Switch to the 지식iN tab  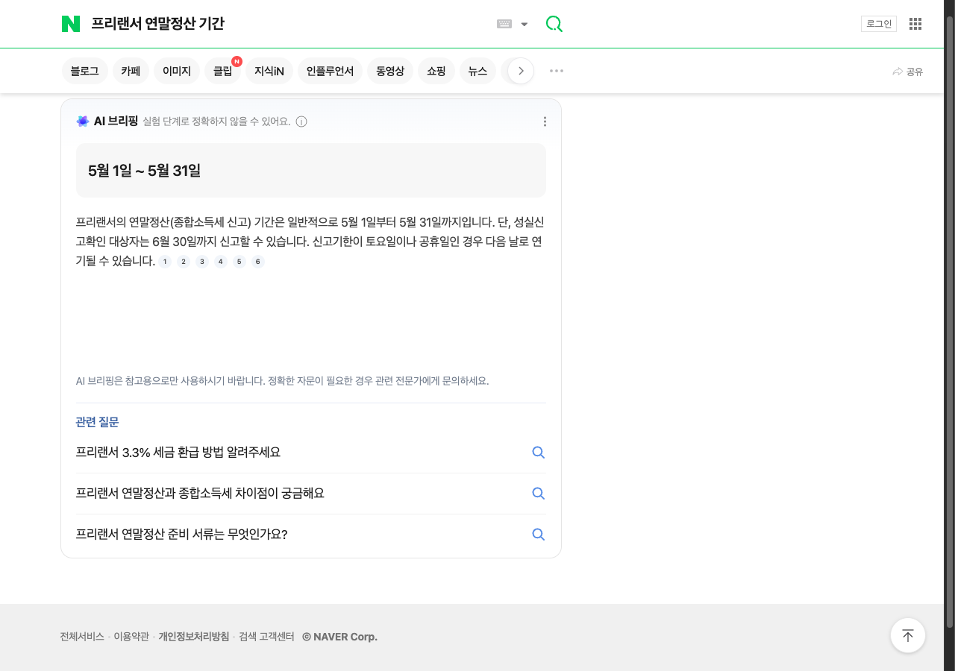coord(269,71)
